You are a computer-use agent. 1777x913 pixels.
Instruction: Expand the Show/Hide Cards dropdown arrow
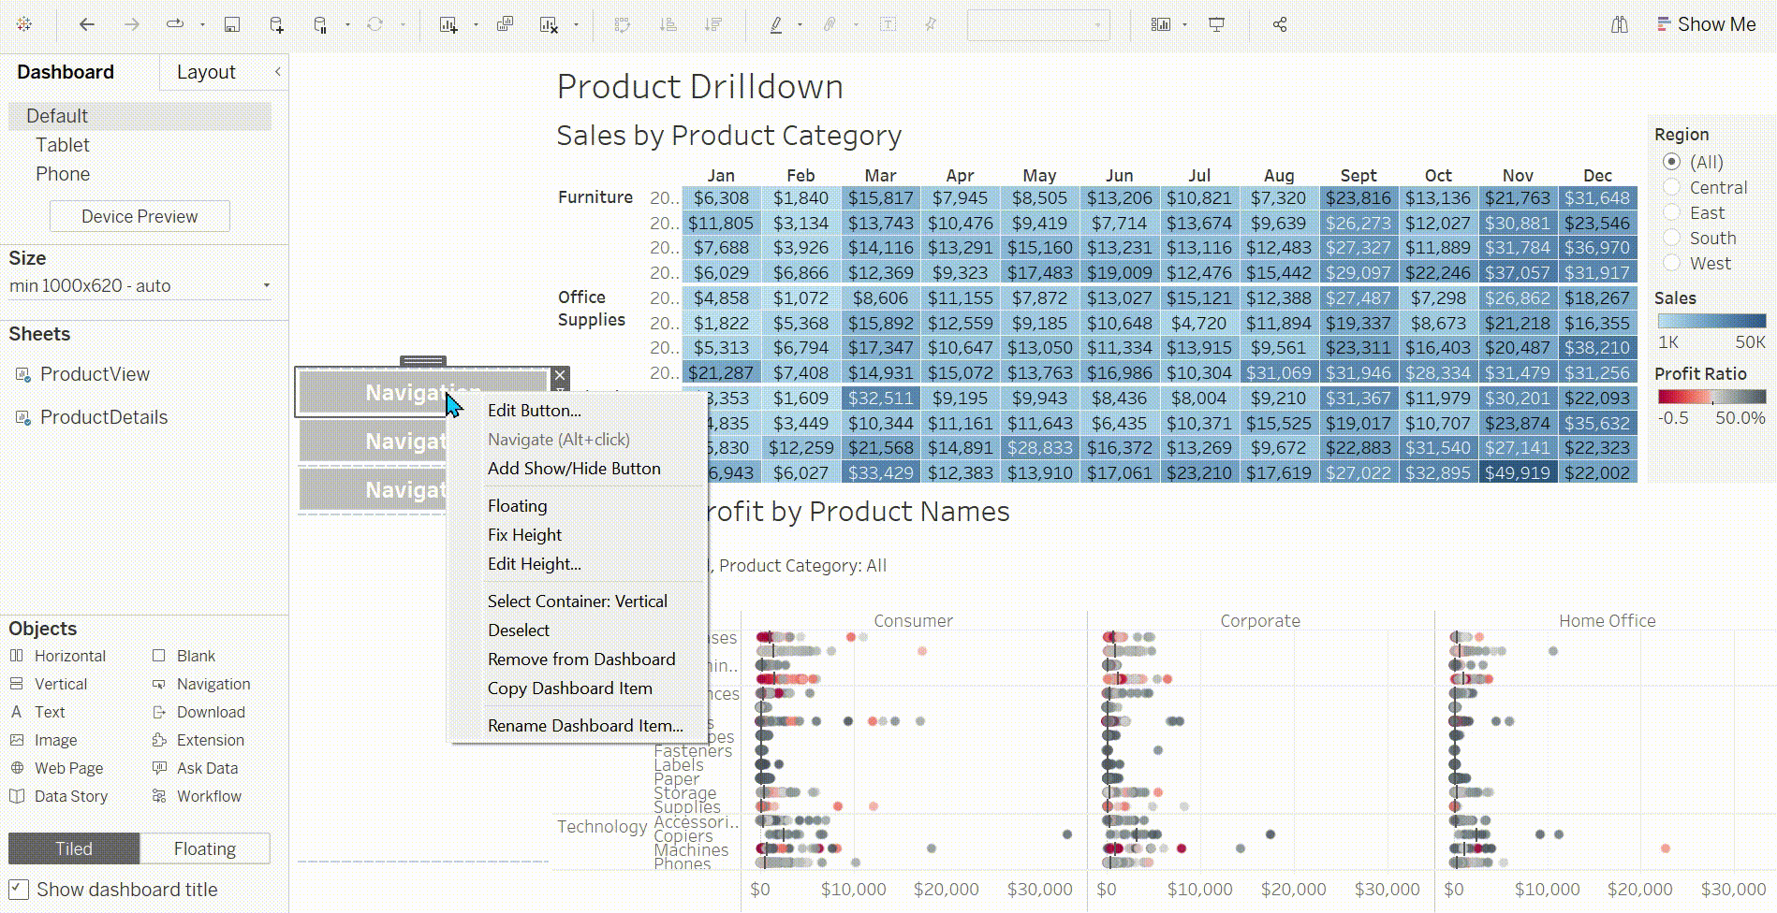(x=1185, y=25)
